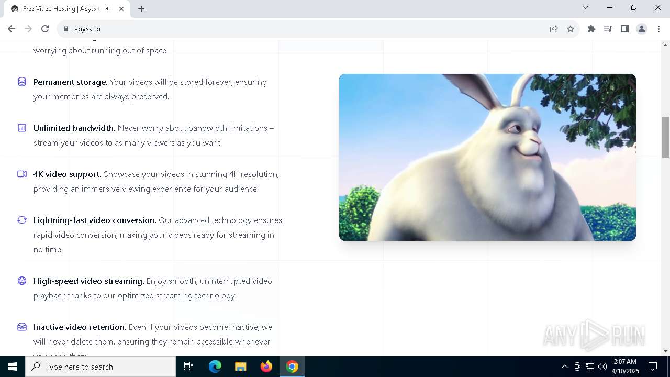Click the Lightning-fast video conversion refresh icon

coord(22,220)
